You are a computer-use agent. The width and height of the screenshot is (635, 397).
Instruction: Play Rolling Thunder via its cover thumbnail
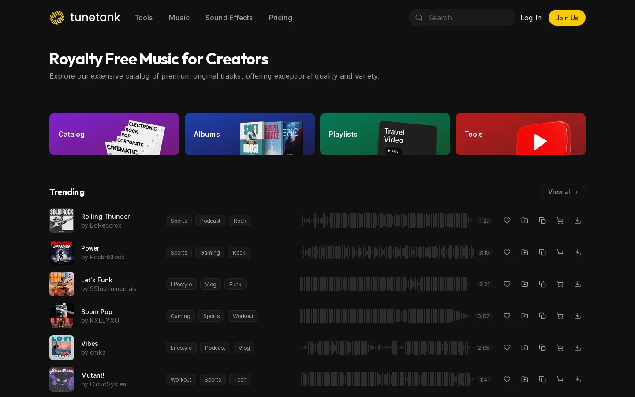62,221
